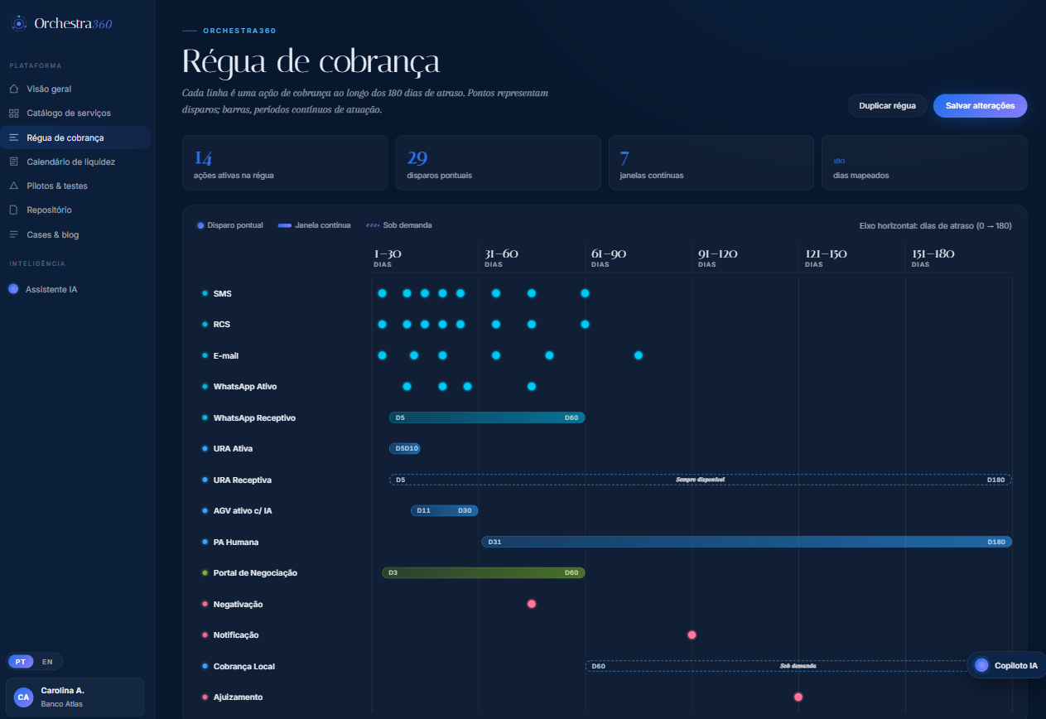The image size is (1046, 719).
Task: Click Negativação pink dot
Action: 532,604
